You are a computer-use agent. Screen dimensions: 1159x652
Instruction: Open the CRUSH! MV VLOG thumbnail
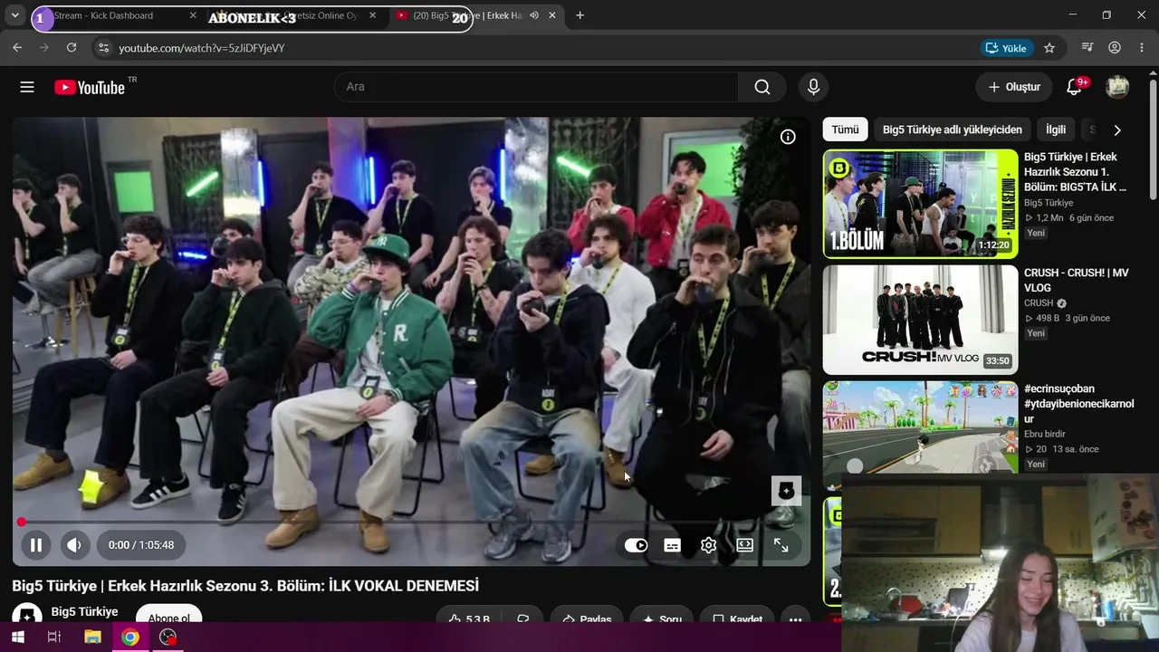920,320
